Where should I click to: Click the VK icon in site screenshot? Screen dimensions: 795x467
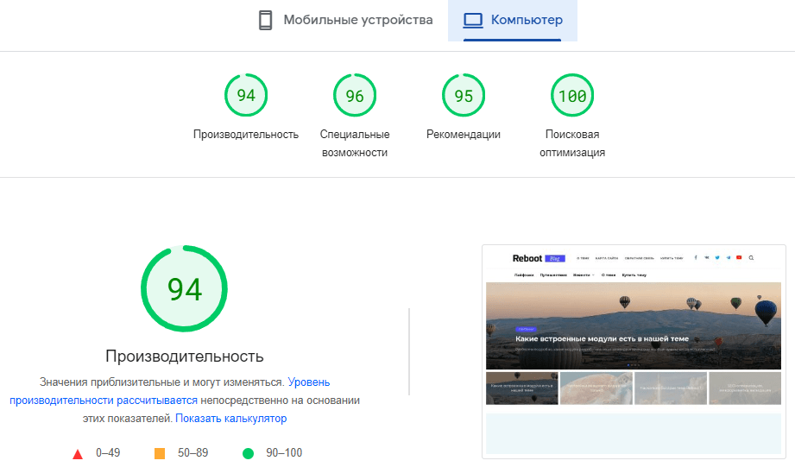click(707, 257)
